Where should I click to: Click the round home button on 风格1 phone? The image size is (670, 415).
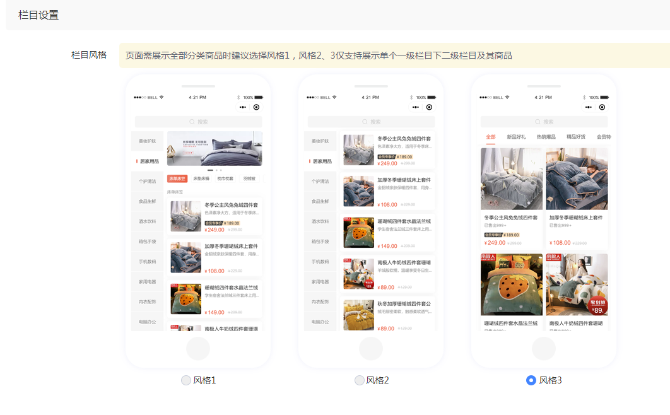point(198,349)
